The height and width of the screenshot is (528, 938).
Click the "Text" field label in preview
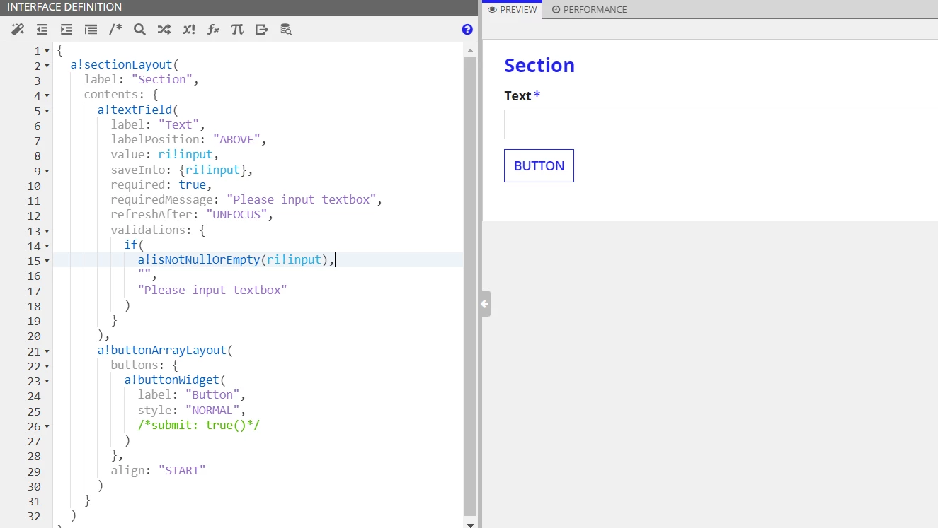(517, 95)
